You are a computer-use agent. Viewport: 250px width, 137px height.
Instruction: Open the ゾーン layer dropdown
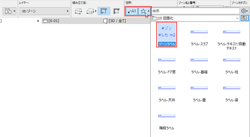point(44,11)
